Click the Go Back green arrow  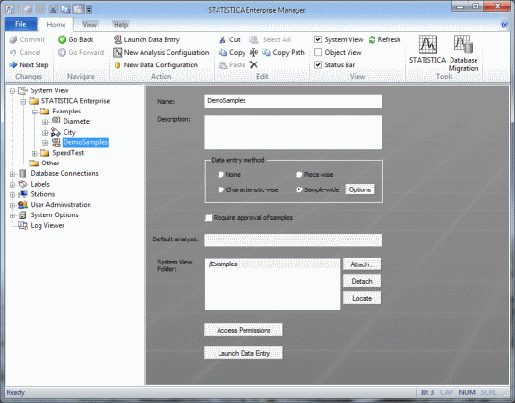(62, 39)
